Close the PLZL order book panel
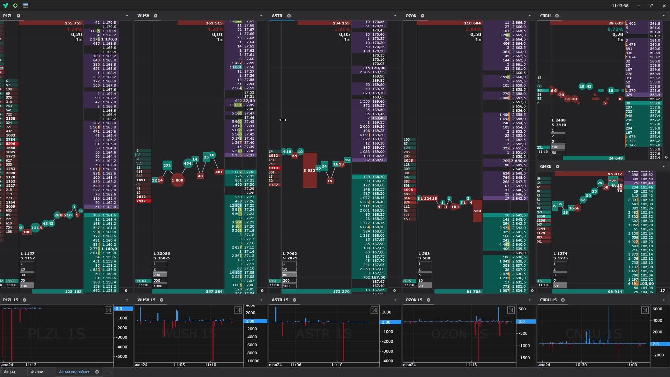 click(x=18, y=16)
